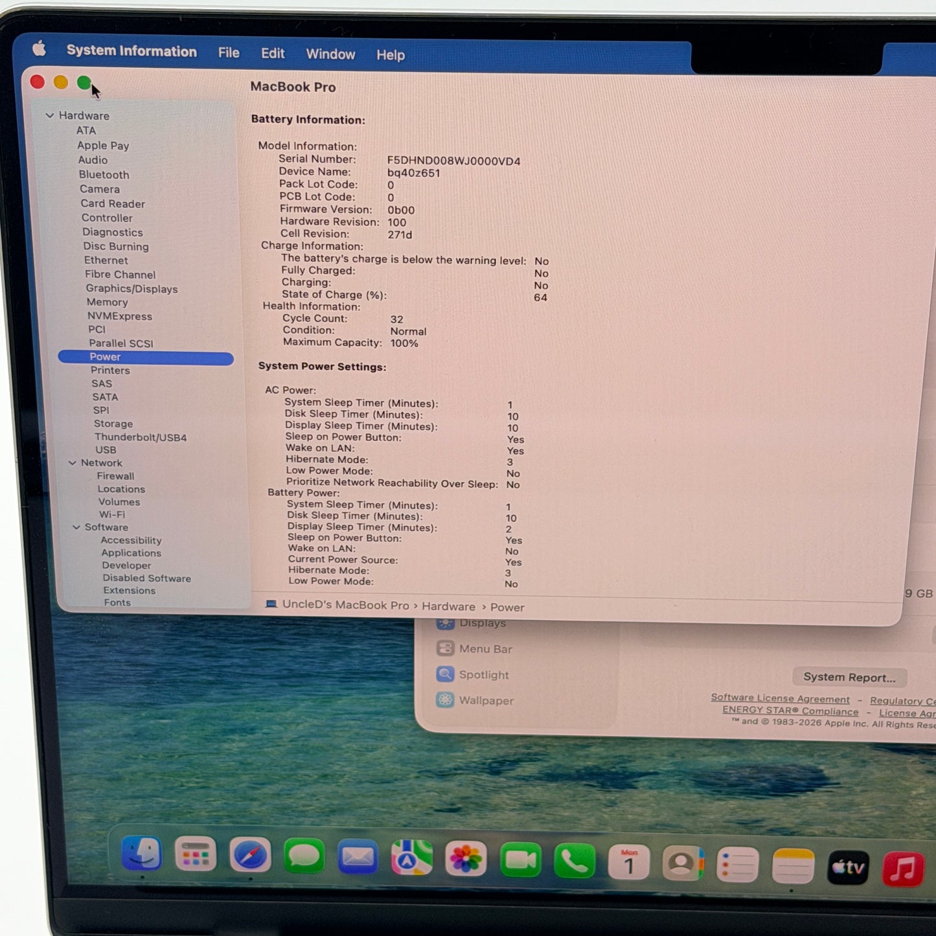
Task: Select Parallel SCSI in the sidebar
Action: 121,343
